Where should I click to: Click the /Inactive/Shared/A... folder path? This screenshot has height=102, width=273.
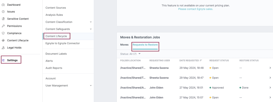click(x=133, y=88)
